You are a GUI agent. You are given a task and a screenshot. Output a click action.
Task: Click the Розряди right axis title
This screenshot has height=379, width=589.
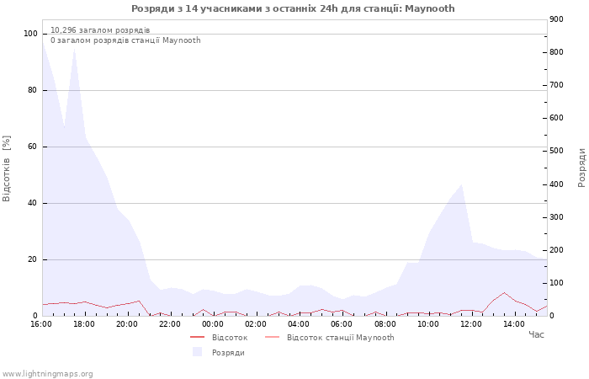[581, 167]
